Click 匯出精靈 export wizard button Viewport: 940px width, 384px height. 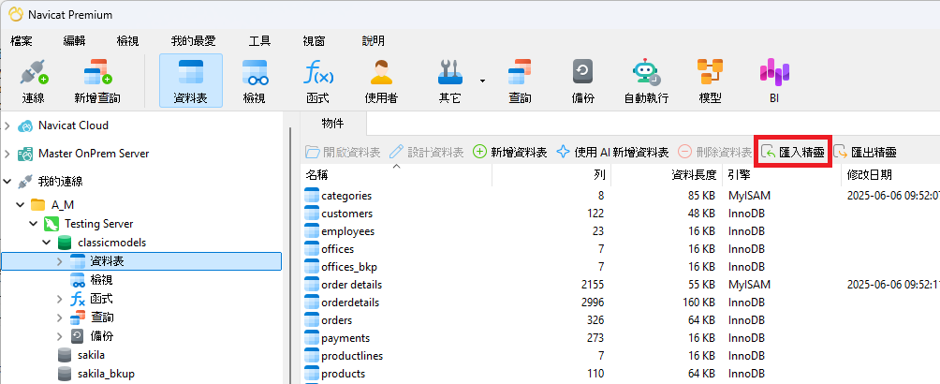click(865, 153)
